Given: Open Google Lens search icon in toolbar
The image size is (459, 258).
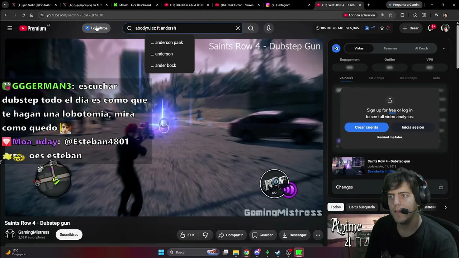Looking at the screenshot, I should [415, 15].
